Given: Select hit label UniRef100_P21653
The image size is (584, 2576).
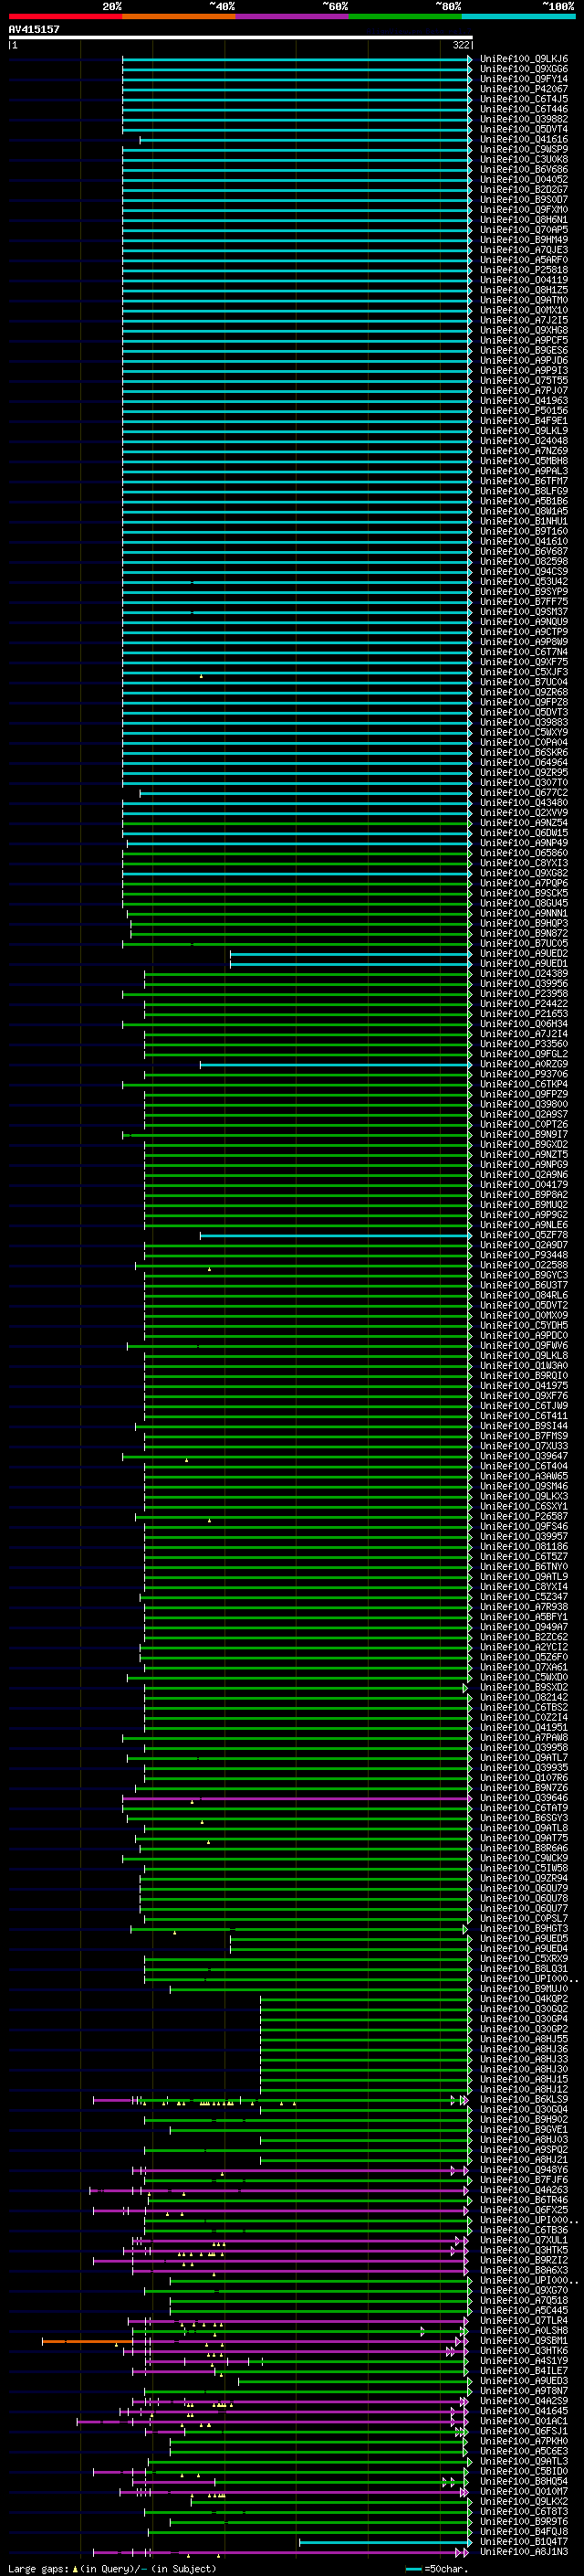Looking at the screenshot, I should click(524, 1014).
